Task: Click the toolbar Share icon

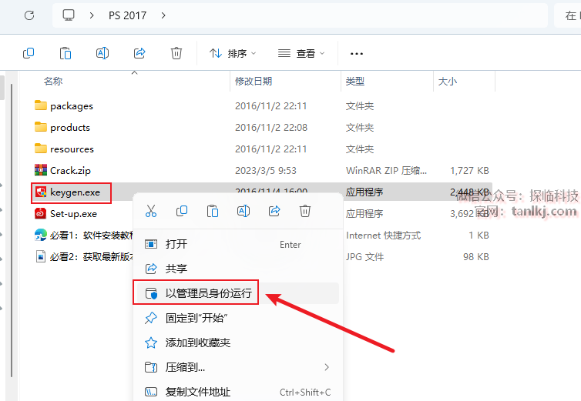Action: tap(139, 53)
